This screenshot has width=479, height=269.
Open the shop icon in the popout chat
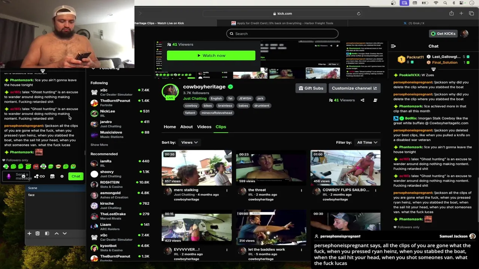[52, 176]
